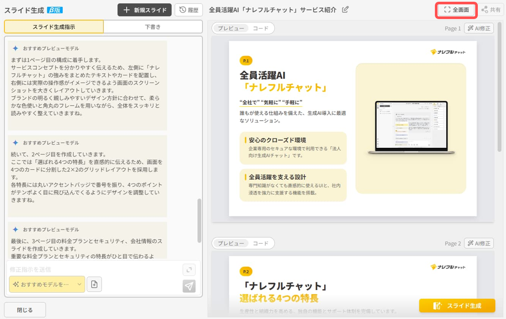Open the 履歴 history panel
The image size is (506, 319).
(189, 10)
